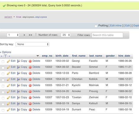The image size is (139, 114).
Task: Click the pencil icon for employee Chirstian
Action: [8, 79]
